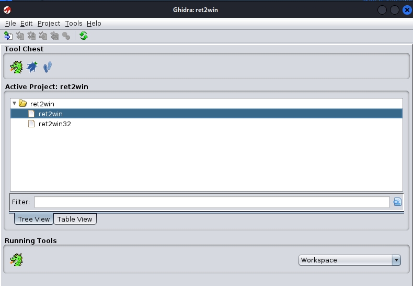Refresh the project data with green arrows
Viewport: 413px width, 286px height.
[84, 36]
